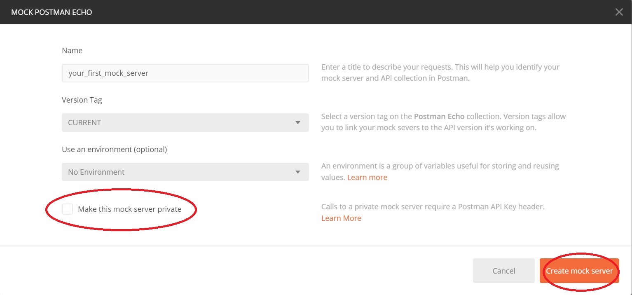This screenshot has width=632, height=295.
Task: Click the Version Tag dropdown arrow
Action: click(298, 123)
